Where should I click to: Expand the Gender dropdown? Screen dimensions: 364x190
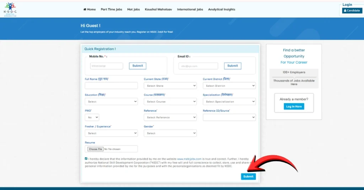pyautogui.click(x=170, y=133)
